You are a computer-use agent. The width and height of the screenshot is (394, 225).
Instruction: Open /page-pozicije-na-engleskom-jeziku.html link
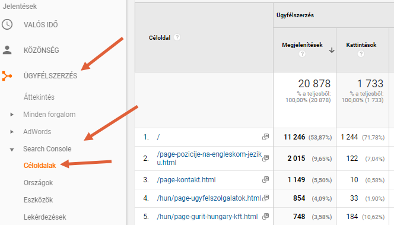209,159
